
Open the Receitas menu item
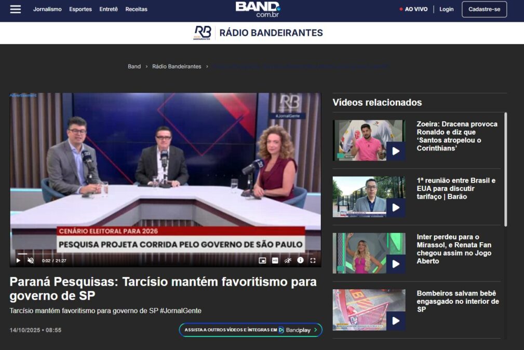pos(137,9)
